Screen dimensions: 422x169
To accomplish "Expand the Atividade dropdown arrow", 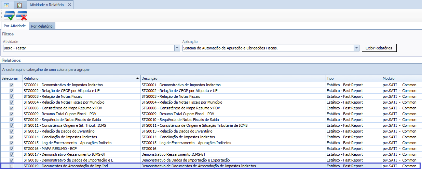I will [x=177, y=48].
